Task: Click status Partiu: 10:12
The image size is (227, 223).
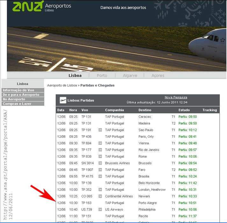Action: 188,130
